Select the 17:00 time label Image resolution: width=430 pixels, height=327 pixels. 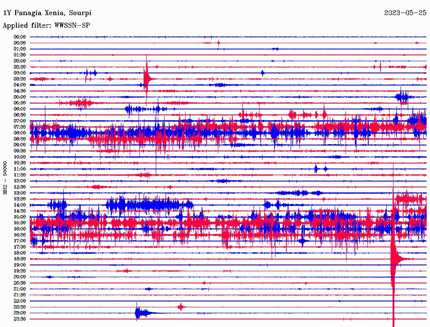click(20, 241)
